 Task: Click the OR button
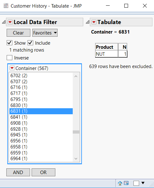coord(43,172)
